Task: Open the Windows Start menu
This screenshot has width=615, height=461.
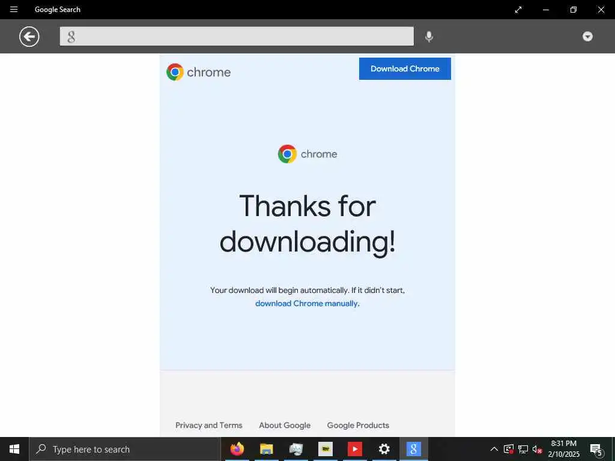Action: tap(14, 449)
